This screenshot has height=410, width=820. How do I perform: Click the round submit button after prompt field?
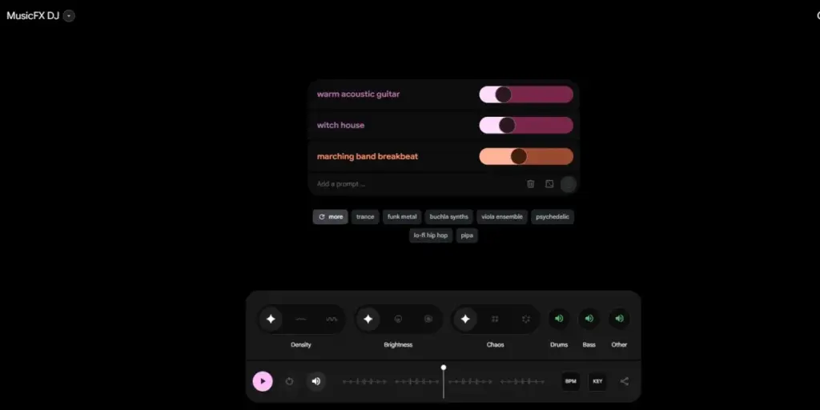coord(569,184)
